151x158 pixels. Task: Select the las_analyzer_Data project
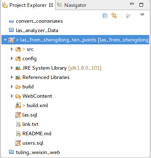(x=37, y=30)
